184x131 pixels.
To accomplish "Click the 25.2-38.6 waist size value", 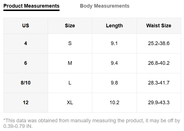I will 159,43.
